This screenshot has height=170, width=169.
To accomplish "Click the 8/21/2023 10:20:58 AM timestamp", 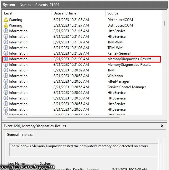I will [71, 76].
